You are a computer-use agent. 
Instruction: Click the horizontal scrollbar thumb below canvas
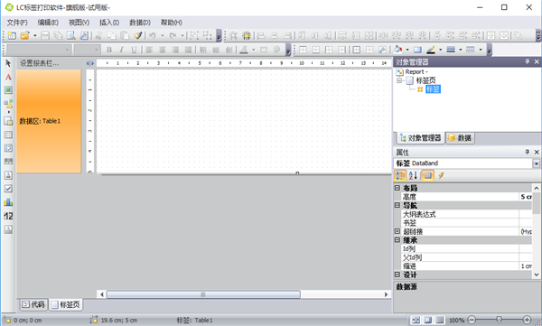click(x=203, y=294)
